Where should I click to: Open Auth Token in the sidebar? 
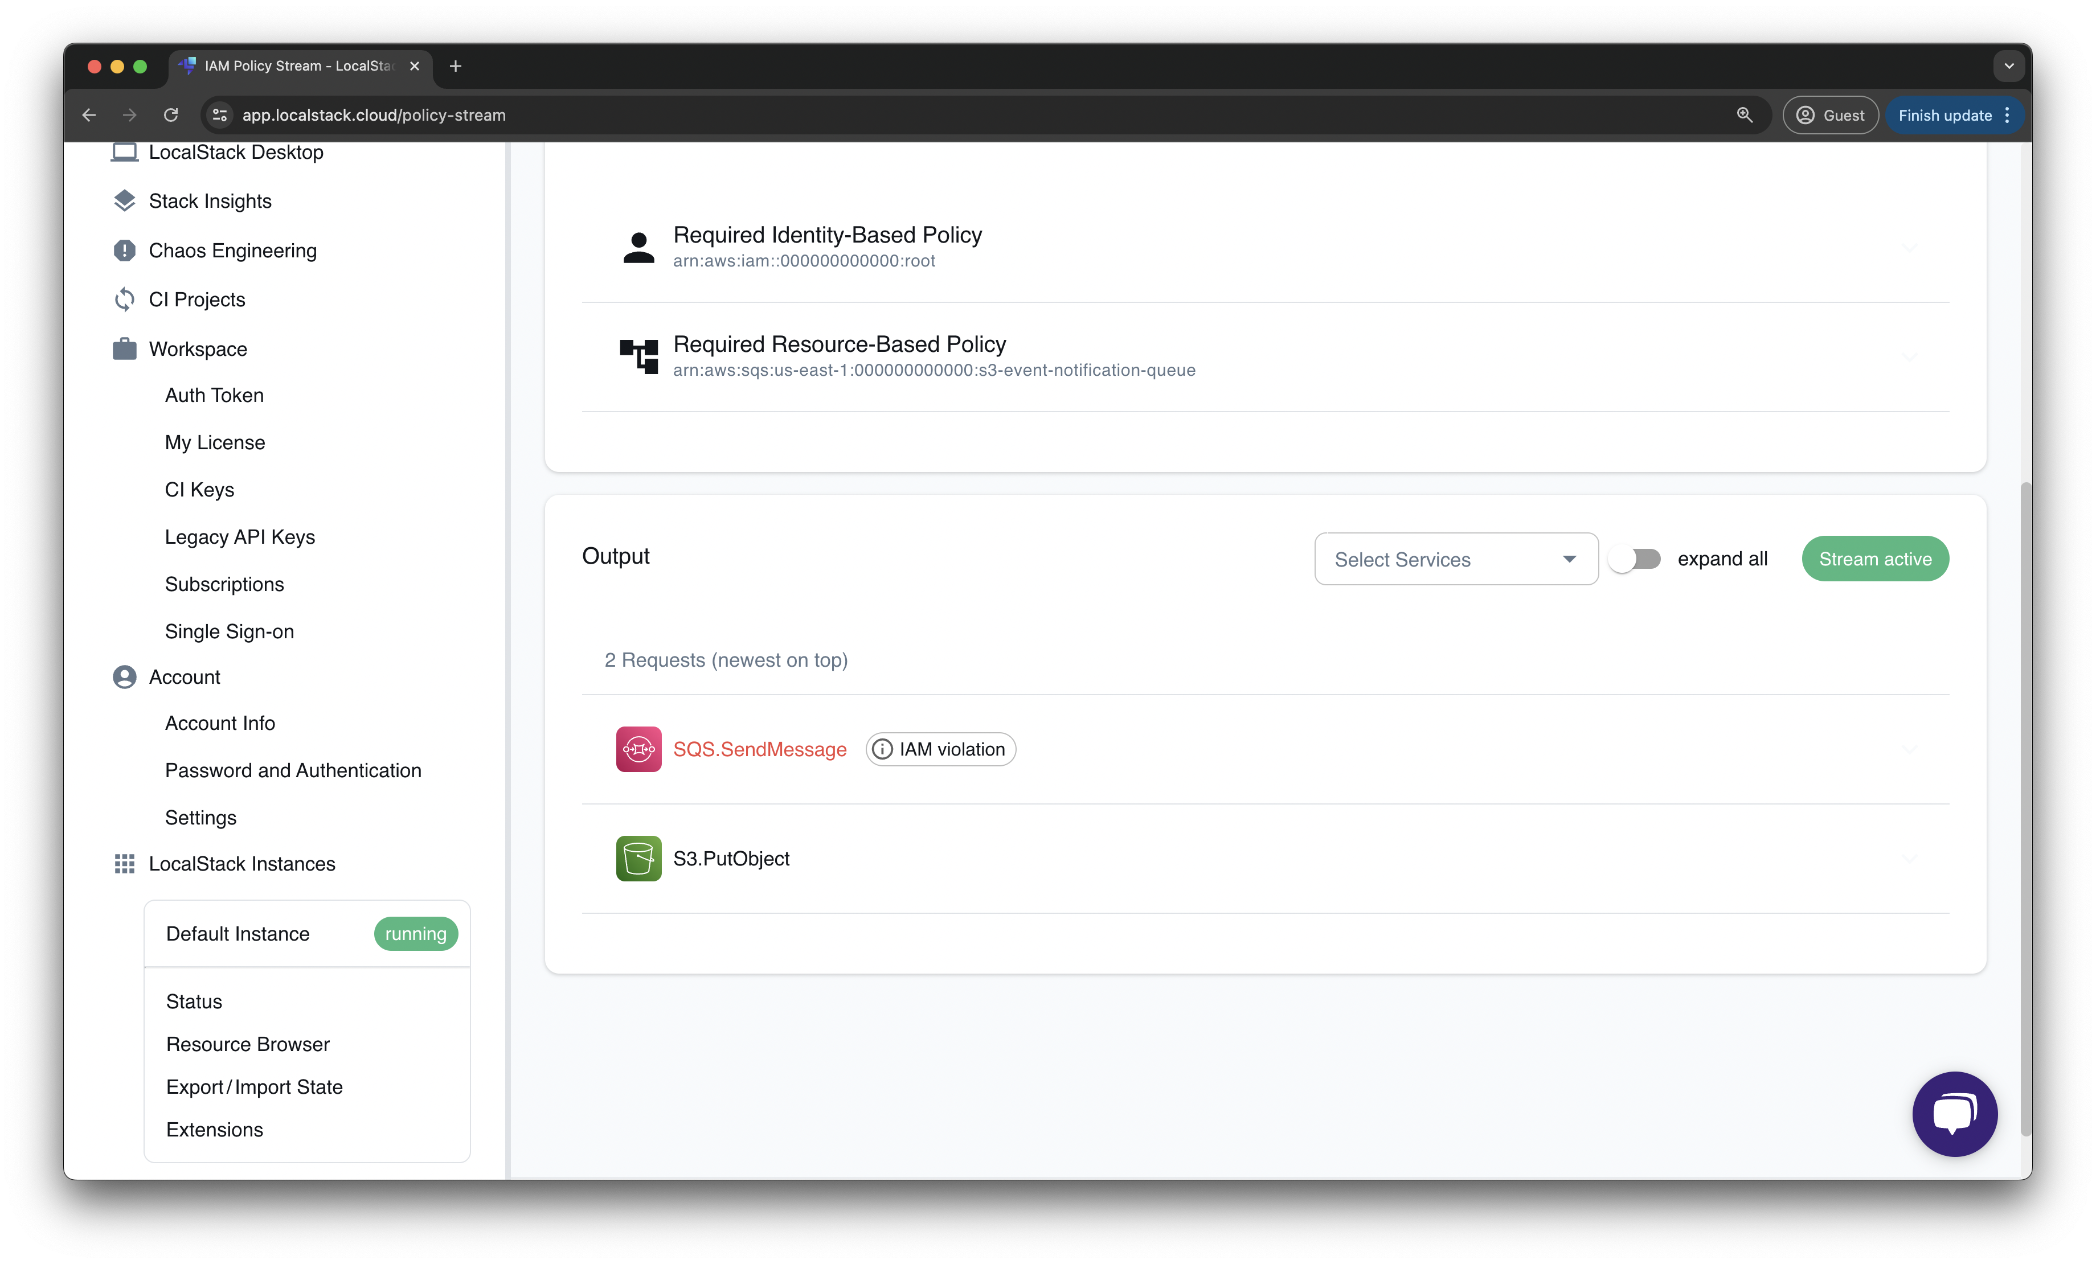coord(214,395)
